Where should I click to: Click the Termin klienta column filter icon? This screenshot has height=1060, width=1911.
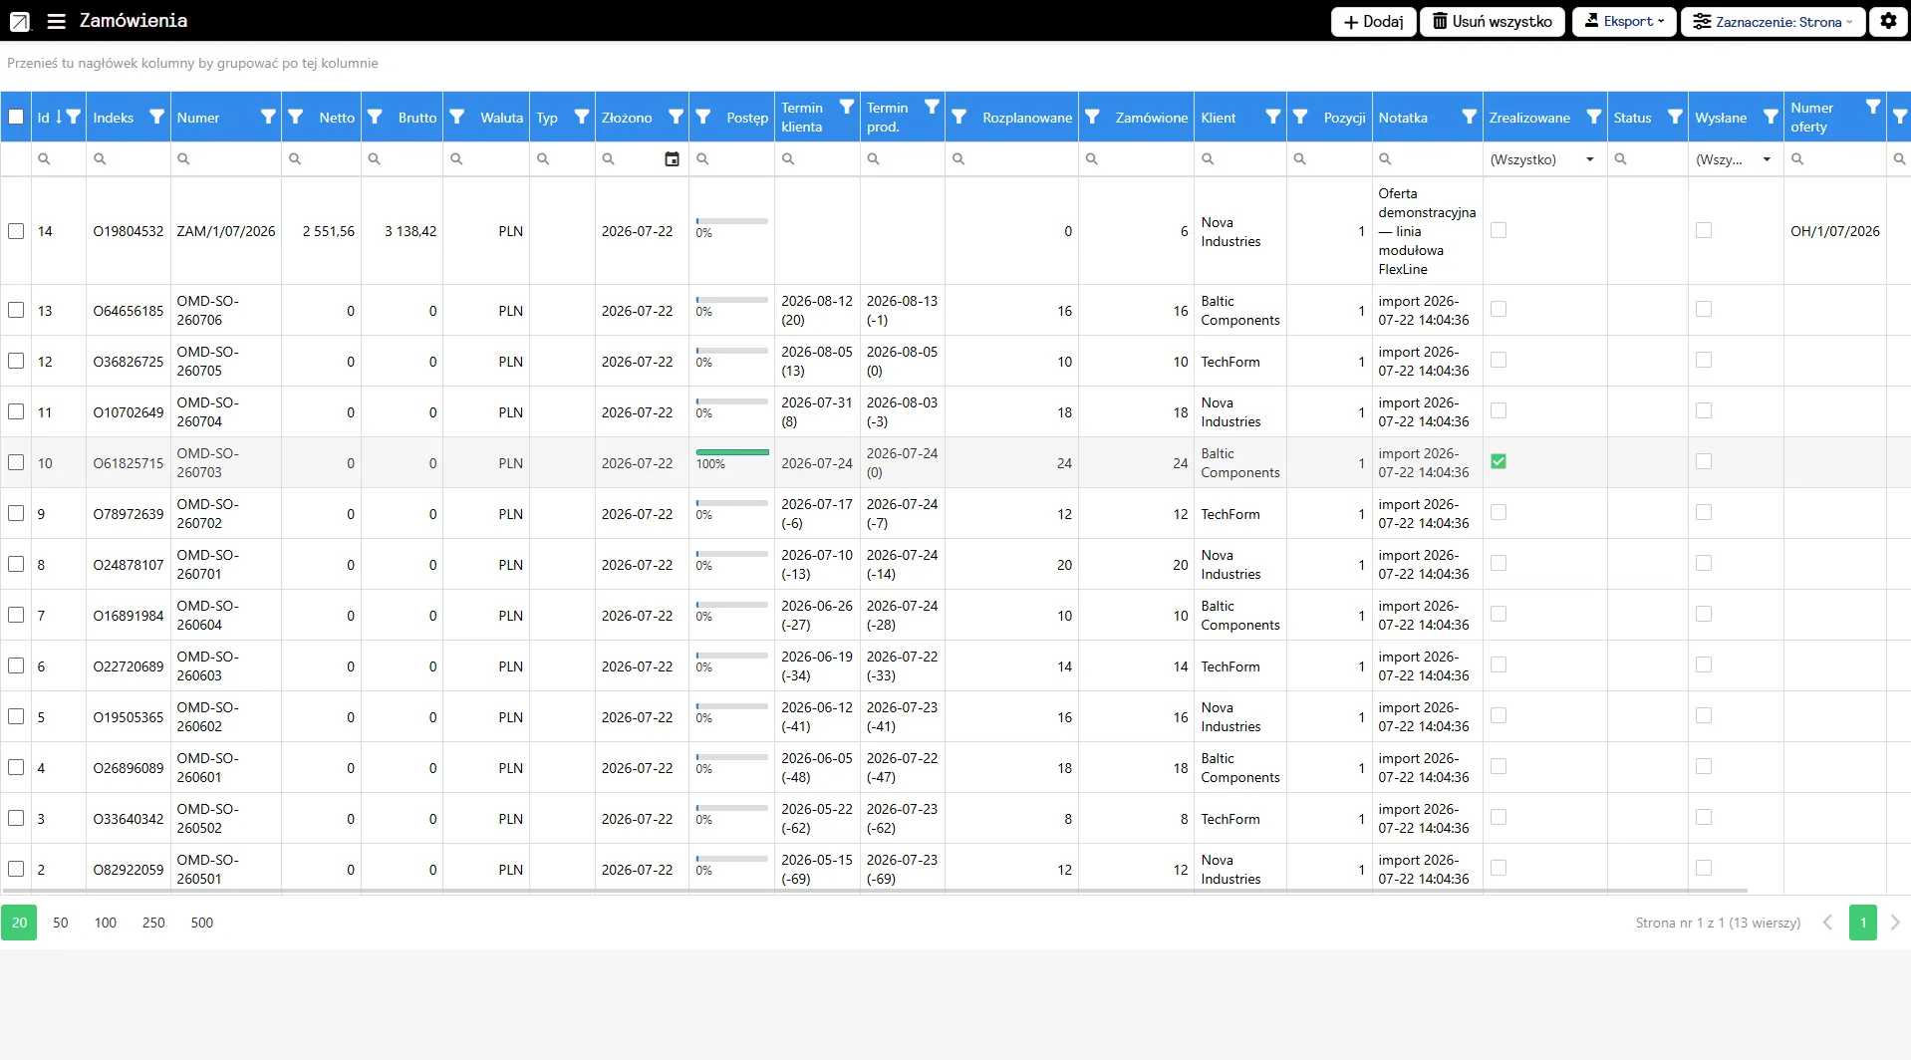pyautogui.click(x=846, y=107)
